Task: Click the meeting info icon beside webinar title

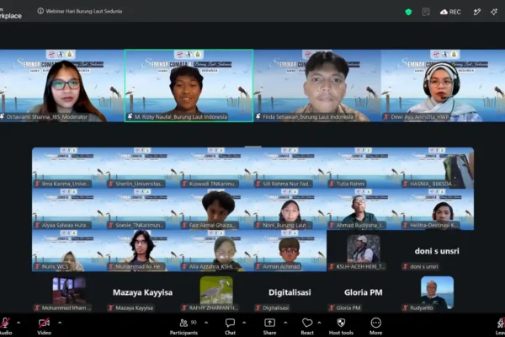Action: [x=40, y=11]
